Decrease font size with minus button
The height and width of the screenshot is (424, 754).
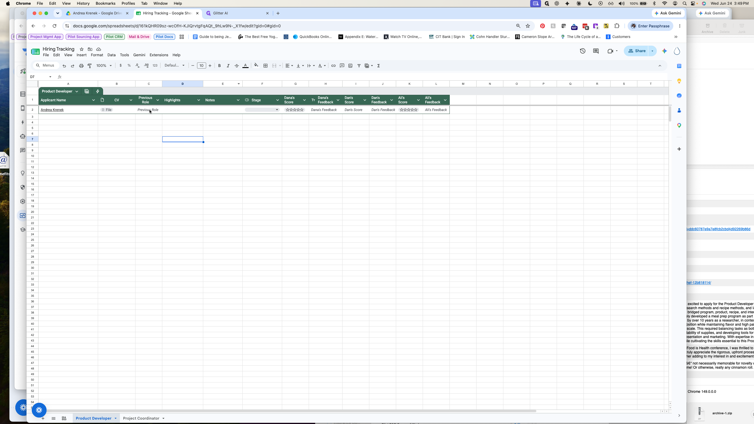point(193,66)
